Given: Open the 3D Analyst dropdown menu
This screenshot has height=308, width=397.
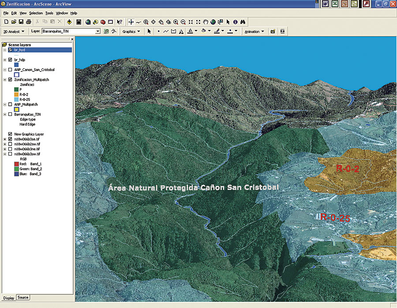Looking at the screenshot, I should 13,31.
